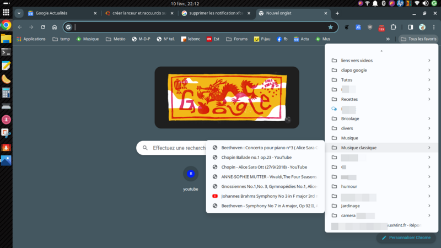Open a new tab with plus

337,13
